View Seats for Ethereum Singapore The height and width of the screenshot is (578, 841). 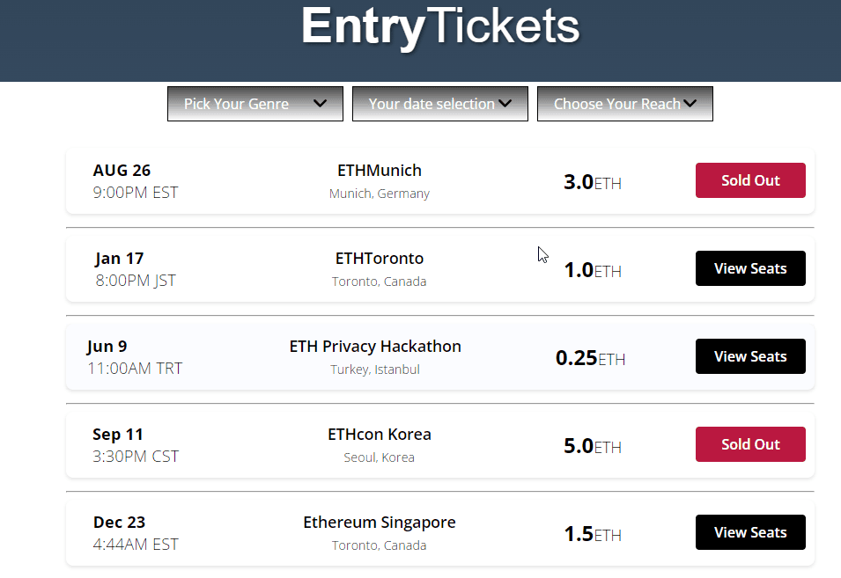coord(750,532)
